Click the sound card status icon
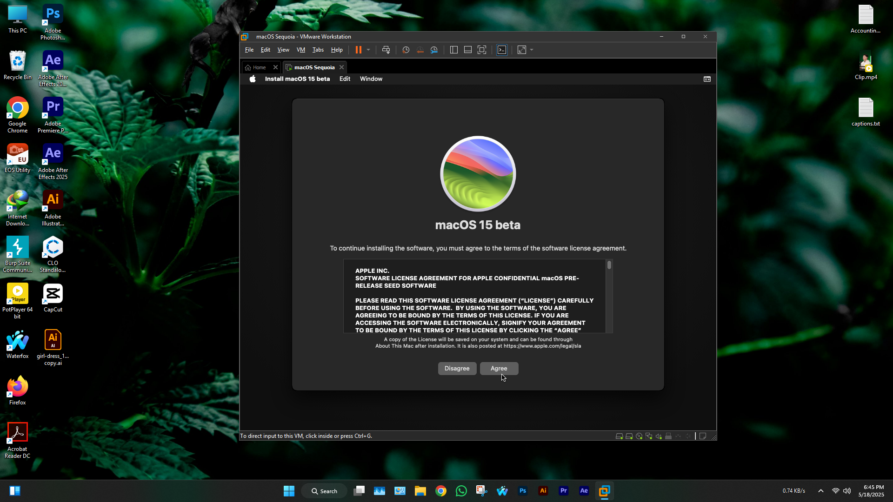Viewport: 893px width, 502px height. [659, 436]
